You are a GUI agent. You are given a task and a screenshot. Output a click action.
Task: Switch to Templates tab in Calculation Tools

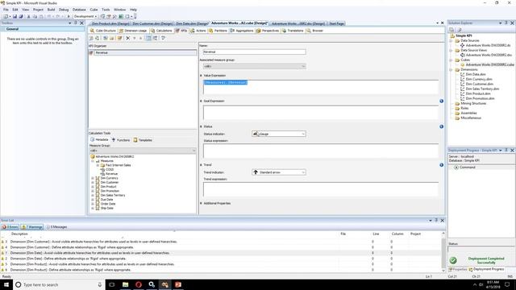(143, 140)
